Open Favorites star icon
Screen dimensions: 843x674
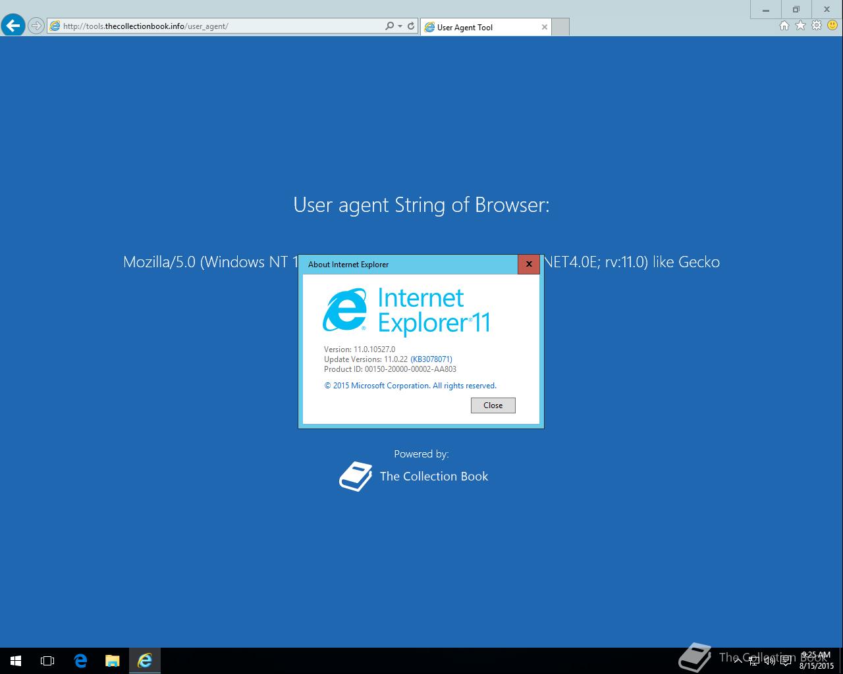(800, 26)
